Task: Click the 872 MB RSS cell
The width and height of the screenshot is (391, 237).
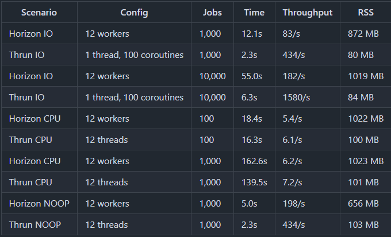Action: click(363, 34)
